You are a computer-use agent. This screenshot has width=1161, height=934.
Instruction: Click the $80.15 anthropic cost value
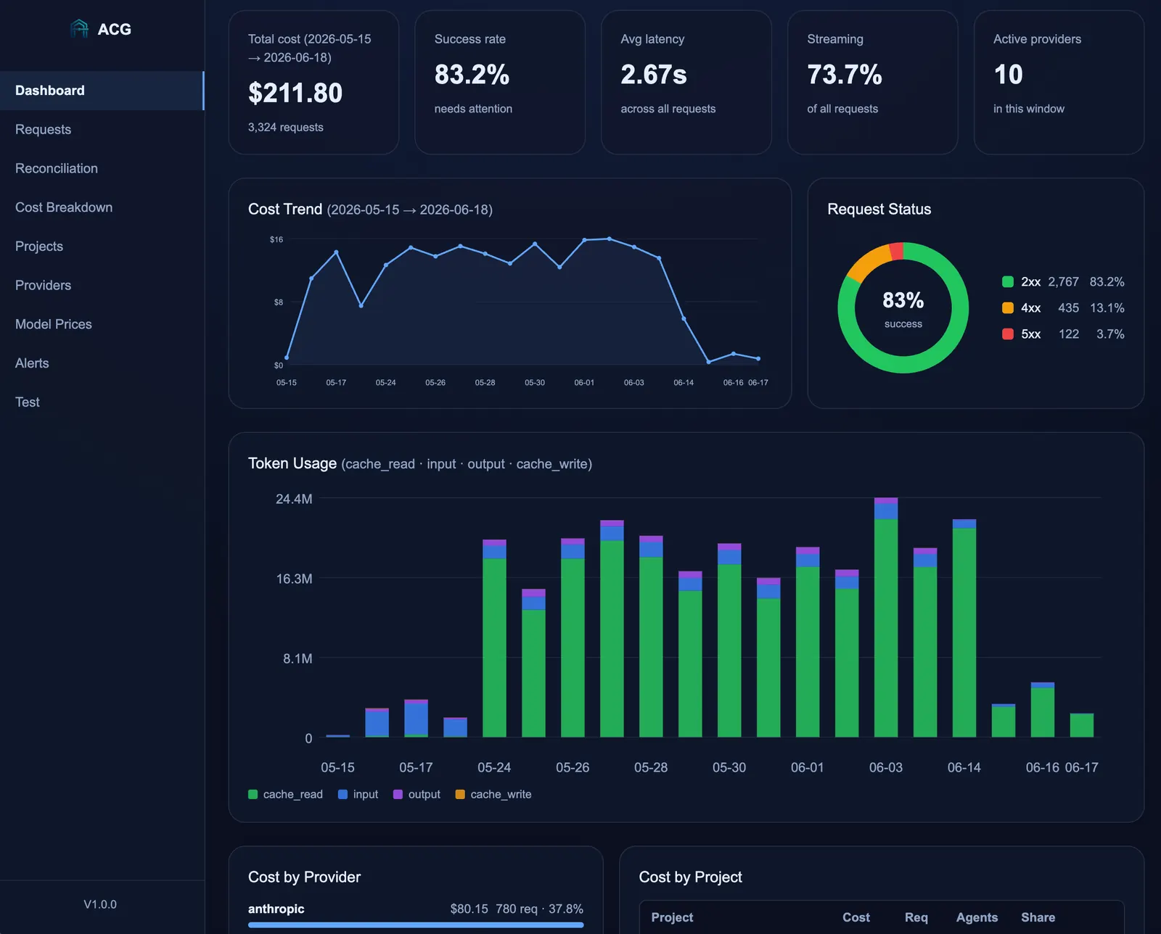[469, 909]
